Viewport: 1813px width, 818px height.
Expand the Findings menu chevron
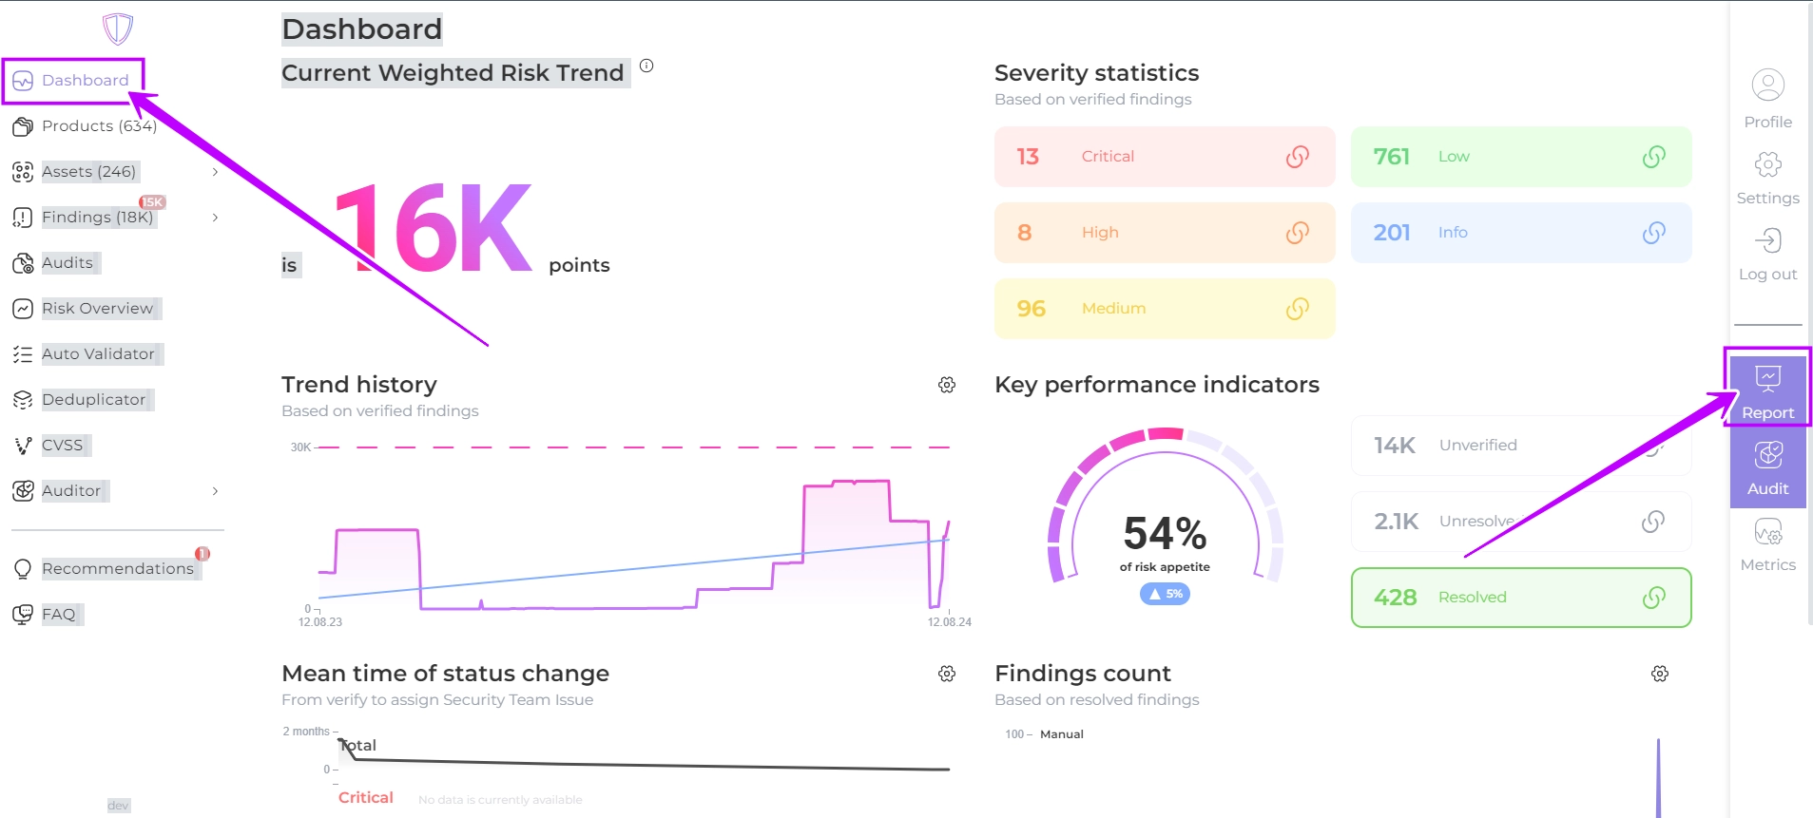[216, 218]
